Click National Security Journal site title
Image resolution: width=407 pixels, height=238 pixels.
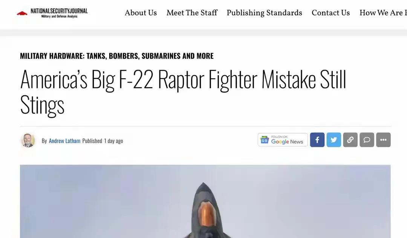59,11
